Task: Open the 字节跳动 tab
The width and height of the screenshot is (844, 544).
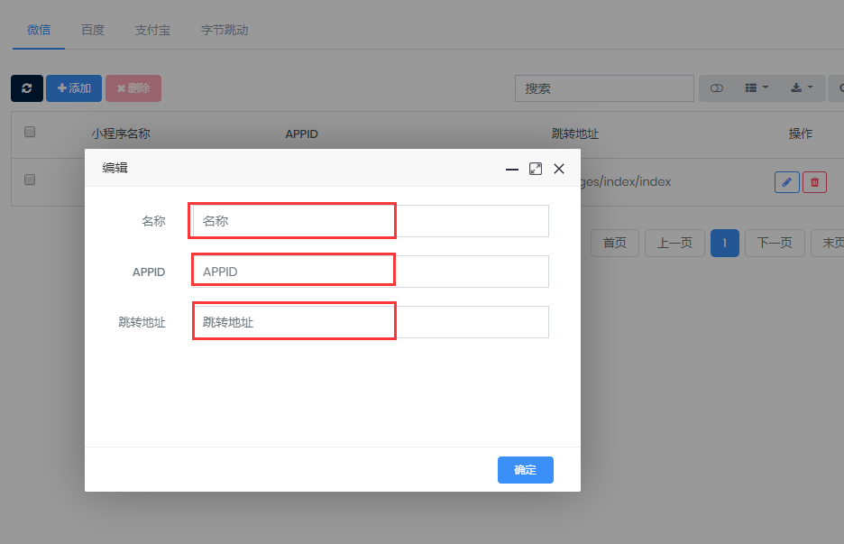Action: 224,30
